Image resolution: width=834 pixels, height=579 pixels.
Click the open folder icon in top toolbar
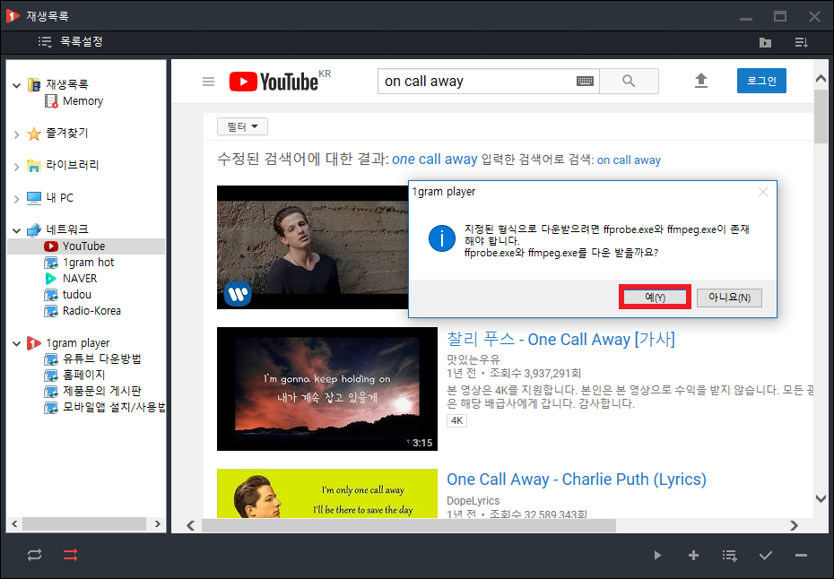click(x=765, y=42)
